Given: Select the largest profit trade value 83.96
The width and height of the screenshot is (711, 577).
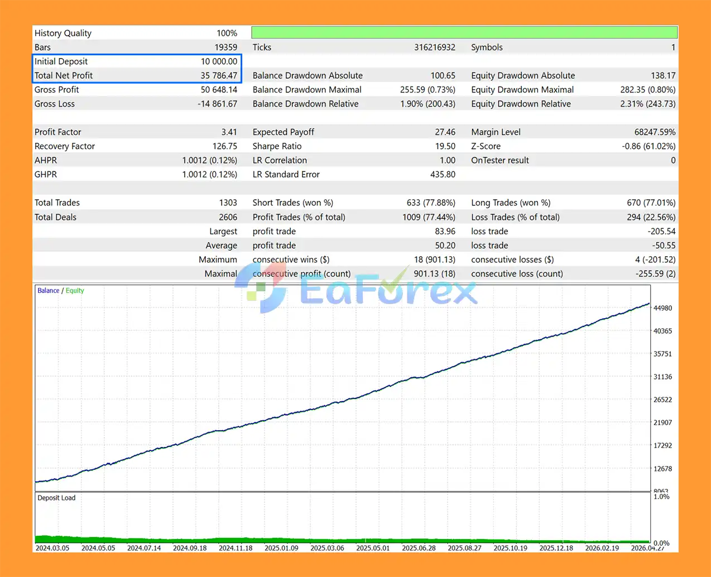Looking at the screenshot, I should click(x=445, y=231).
